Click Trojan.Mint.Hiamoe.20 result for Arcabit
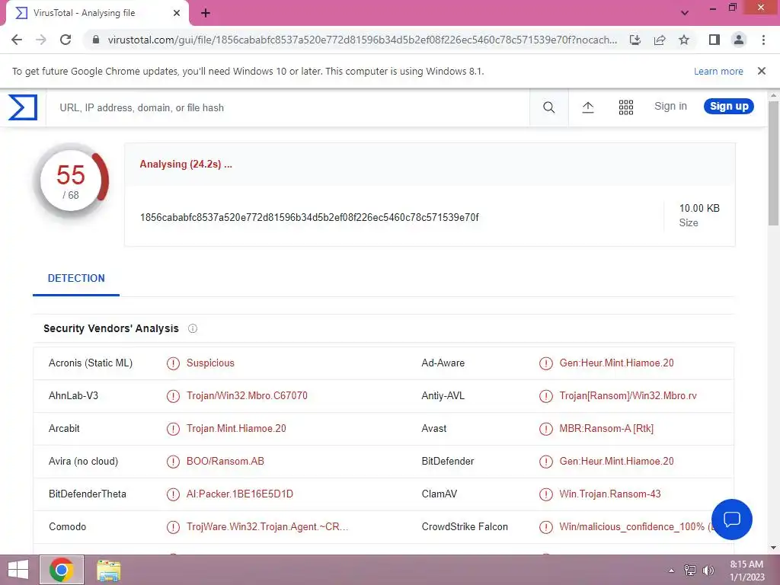 pos(236,429)
